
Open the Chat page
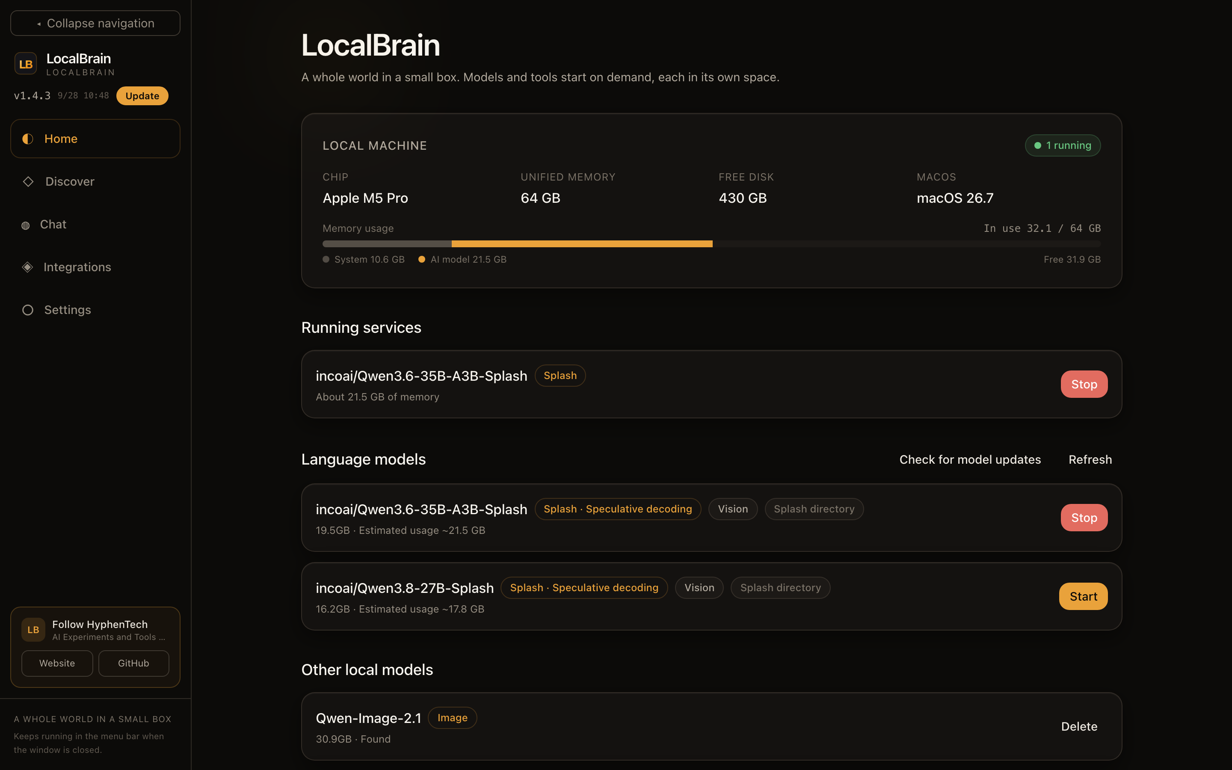pyautogui.click(x=95, y=224)
